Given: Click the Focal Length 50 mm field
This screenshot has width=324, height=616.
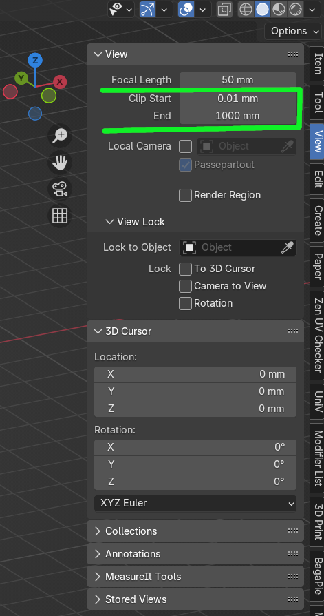Looking at the screenshot, I should tap(238, 80).
